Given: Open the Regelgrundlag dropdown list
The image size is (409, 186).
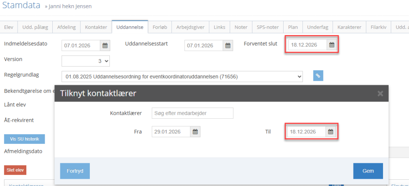Looking at the screenshot, I should pos(182,76).
